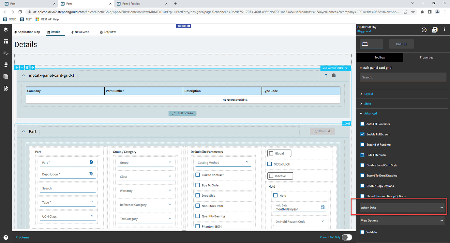Screen dimensions: 450x243
Task: Click the checklist icon in the left sidebar
Action: pos(6,53)
